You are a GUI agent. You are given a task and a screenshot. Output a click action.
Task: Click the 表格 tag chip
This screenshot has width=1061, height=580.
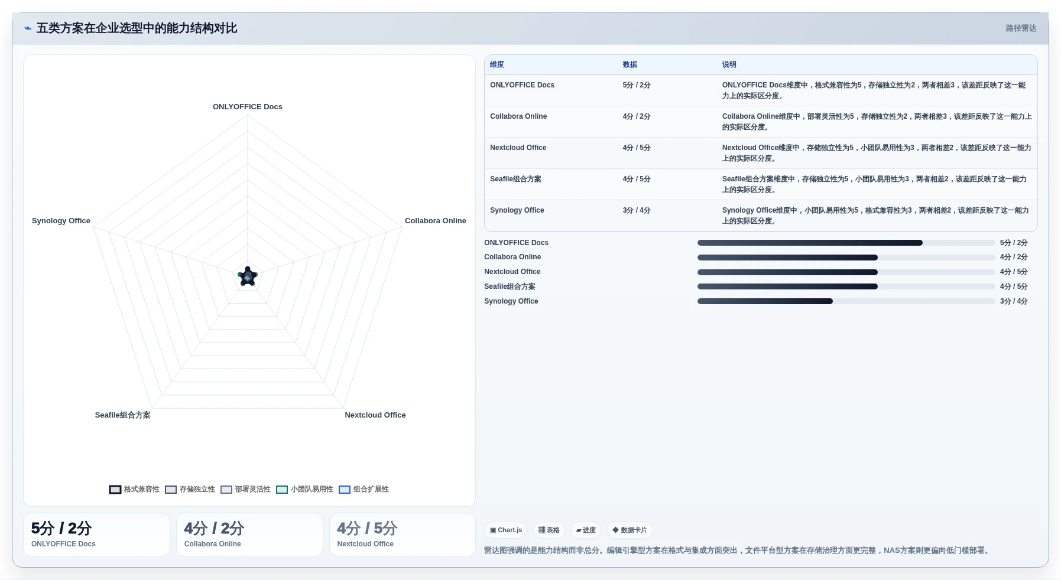click(x=549, y=530)
